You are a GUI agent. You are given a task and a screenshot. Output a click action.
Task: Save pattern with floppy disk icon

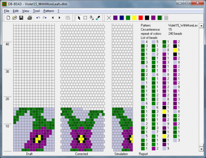tap(21, 18)
